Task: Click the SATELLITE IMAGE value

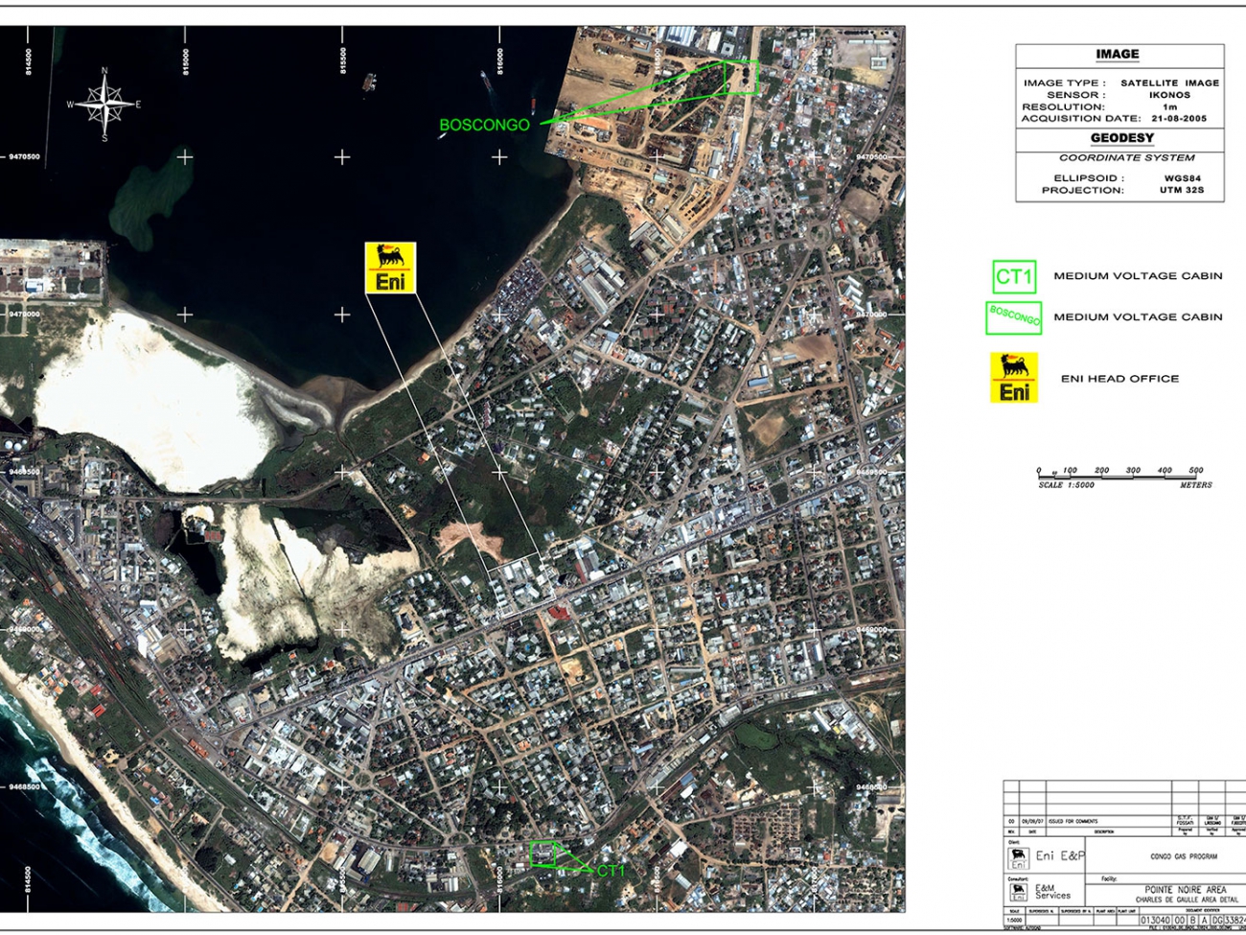Action: click(x=1169, y=83)
